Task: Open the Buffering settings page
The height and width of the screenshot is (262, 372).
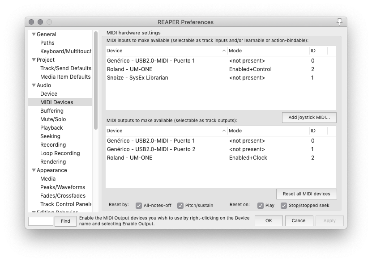Action: [52, 111]
